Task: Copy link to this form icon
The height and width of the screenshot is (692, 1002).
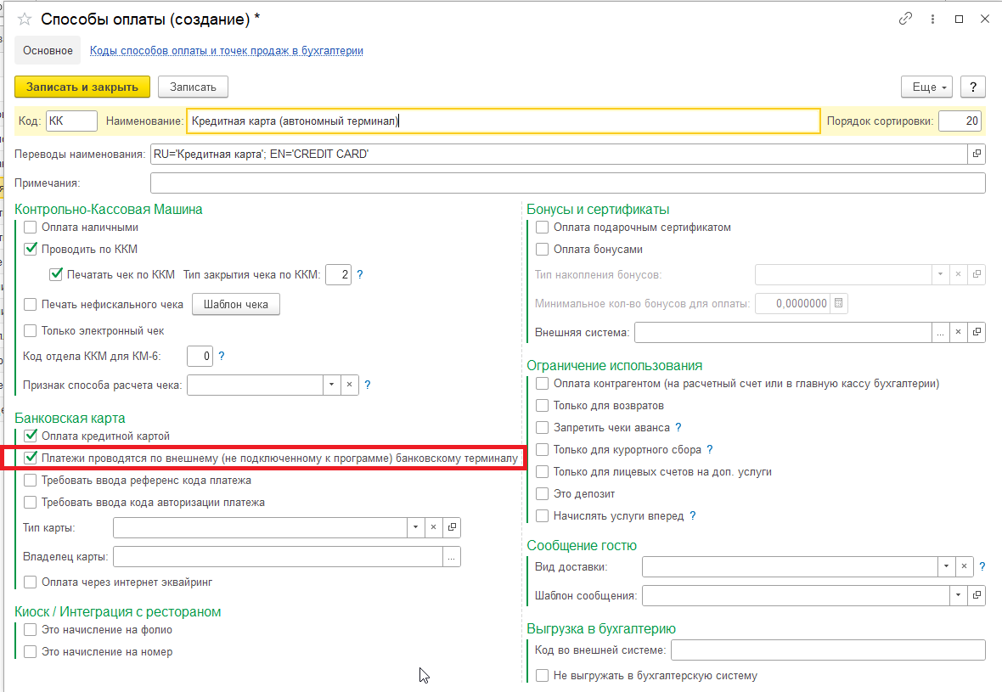Action: [906, 19]
